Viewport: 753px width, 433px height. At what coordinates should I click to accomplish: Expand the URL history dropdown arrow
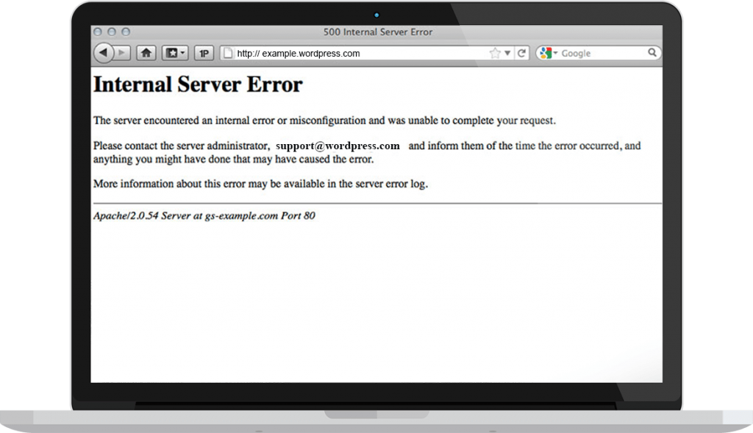point(507,53)
